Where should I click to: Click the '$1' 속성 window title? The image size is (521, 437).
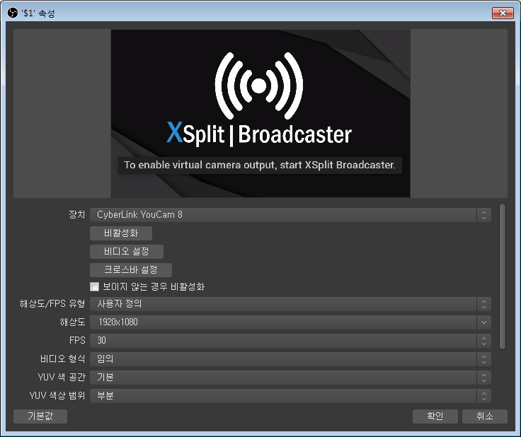coord(38,13)
